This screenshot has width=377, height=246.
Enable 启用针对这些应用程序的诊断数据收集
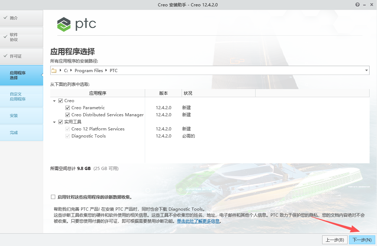pyautogui.click(x=53, y=197)
